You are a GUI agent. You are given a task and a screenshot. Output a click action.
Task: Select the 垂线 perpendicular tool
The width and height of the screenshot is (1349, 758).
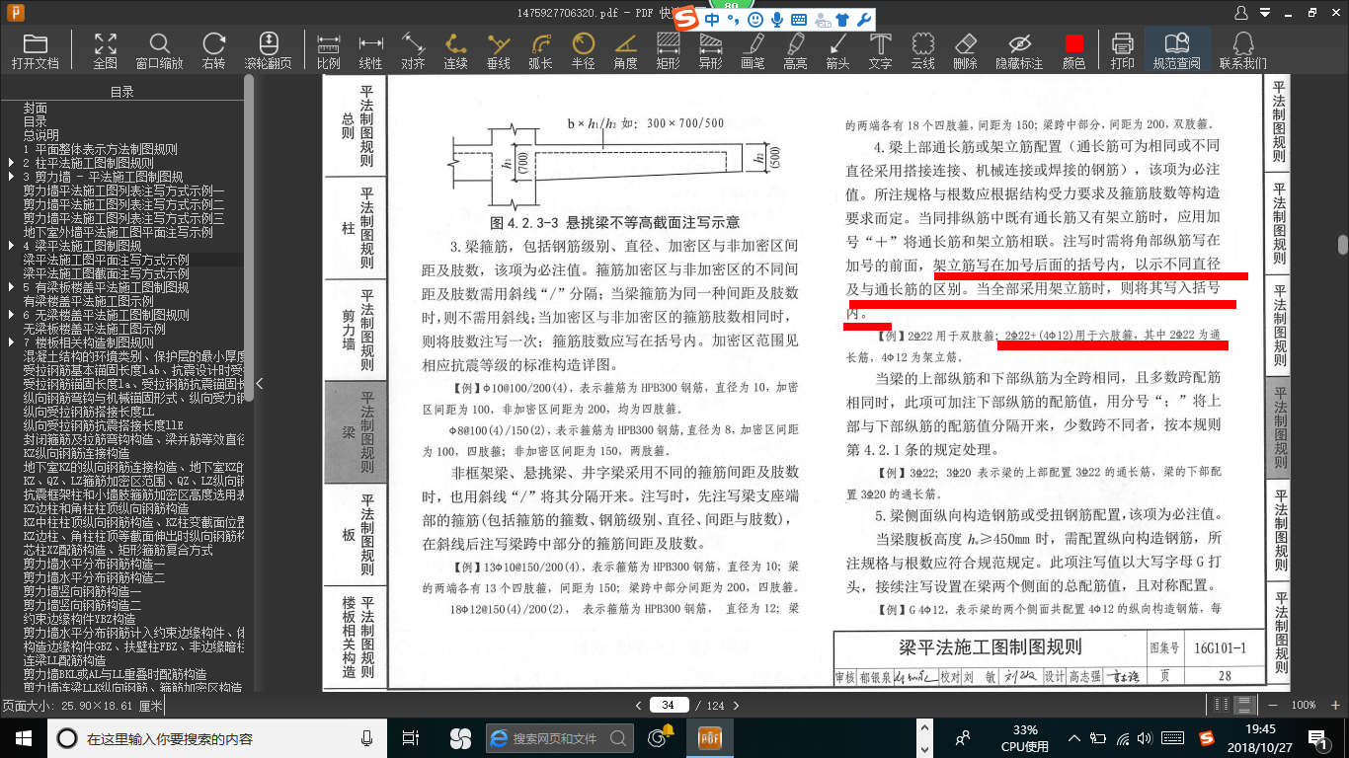pos(499,51)
